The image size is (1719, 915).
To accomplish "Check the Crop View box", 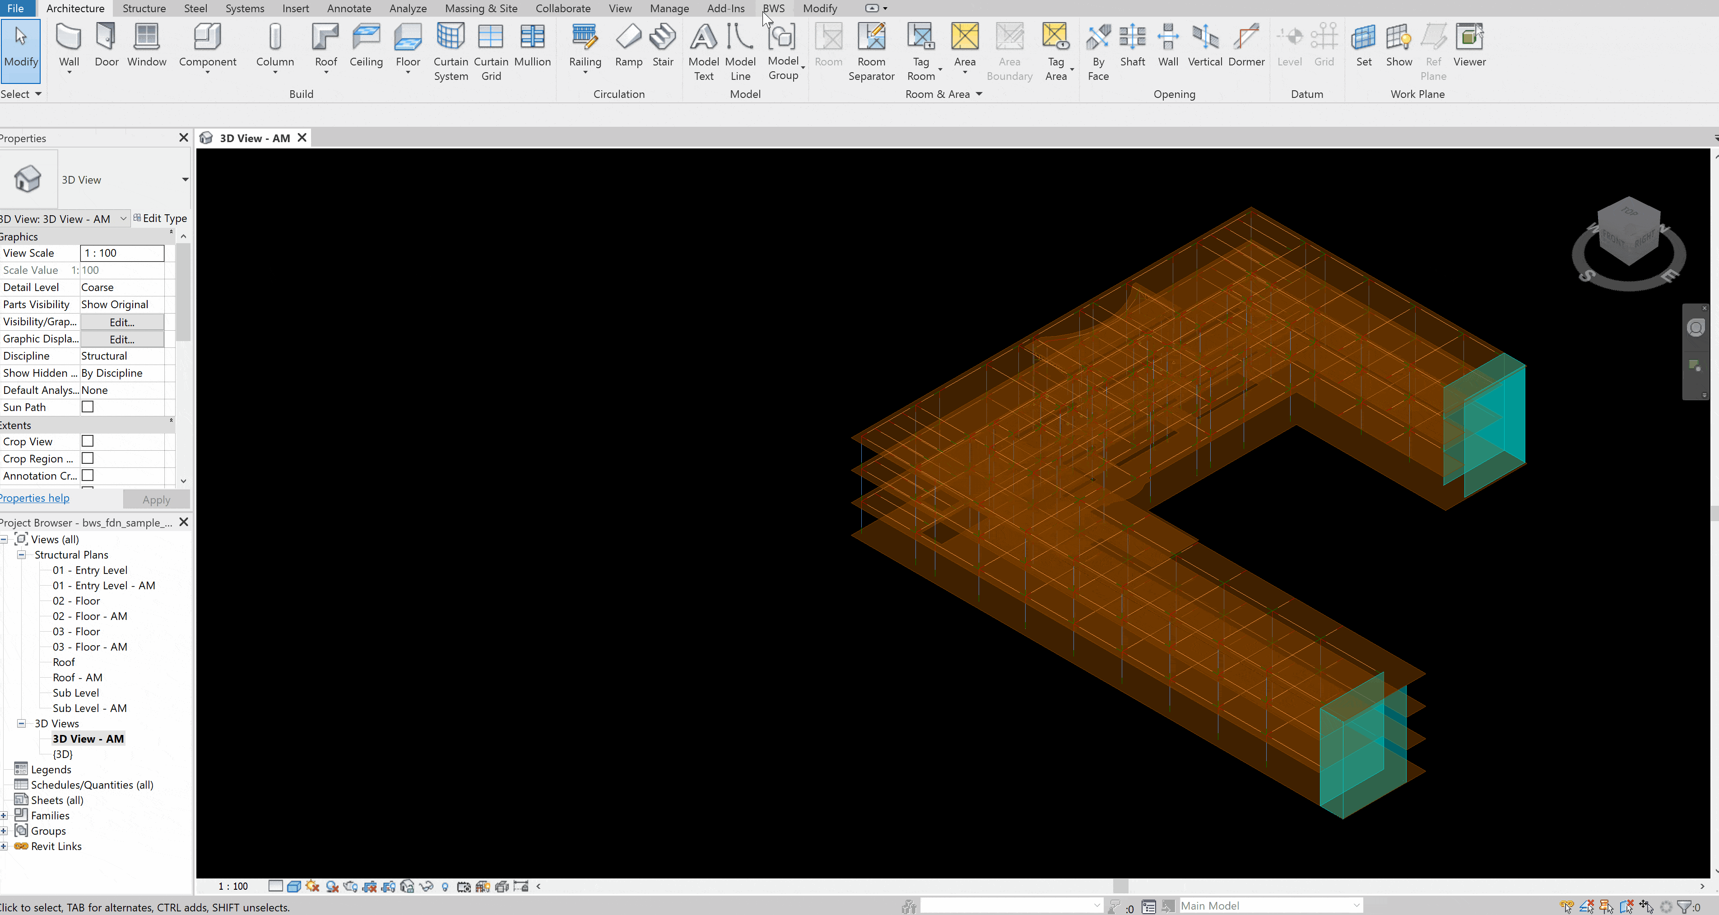I will (88, 442).
